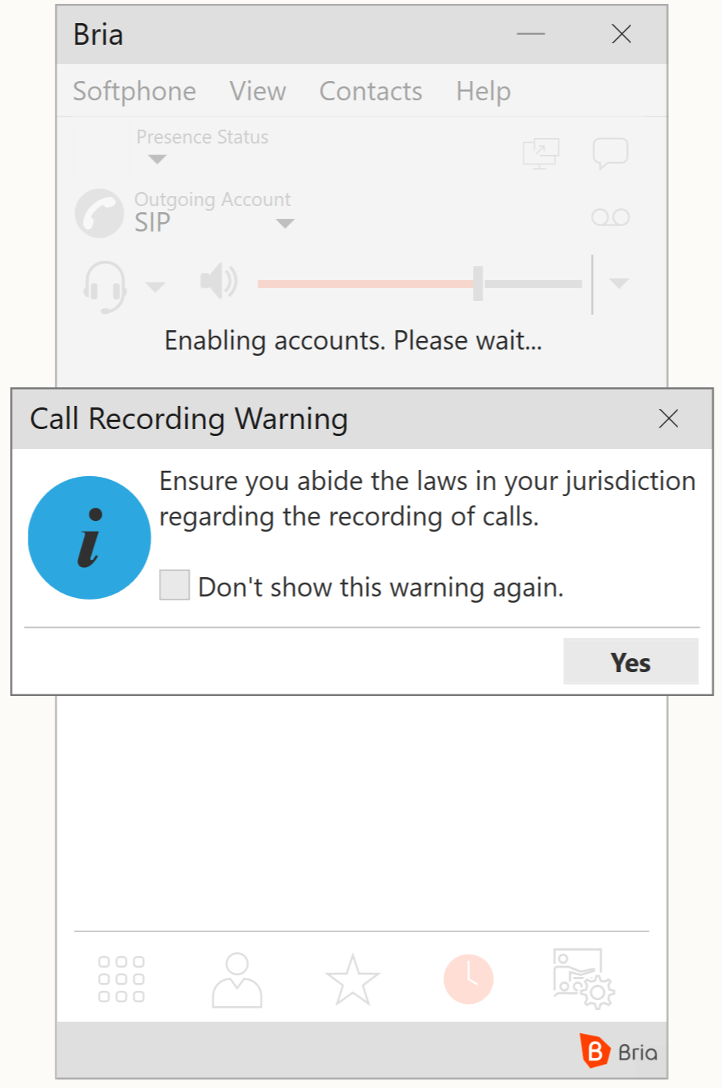Open the directory settings gear tab
Screen dimensions: 722x1088
[x=583, y=979]
